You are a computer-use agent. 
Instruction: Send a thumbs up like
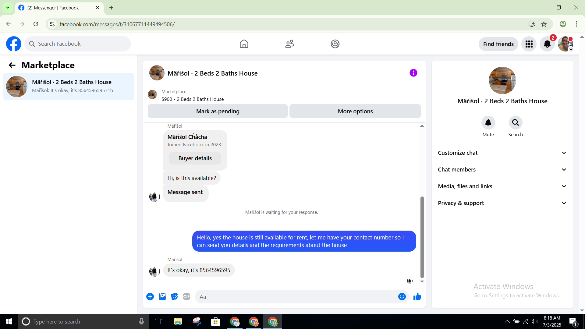click(x=417, y=297)
